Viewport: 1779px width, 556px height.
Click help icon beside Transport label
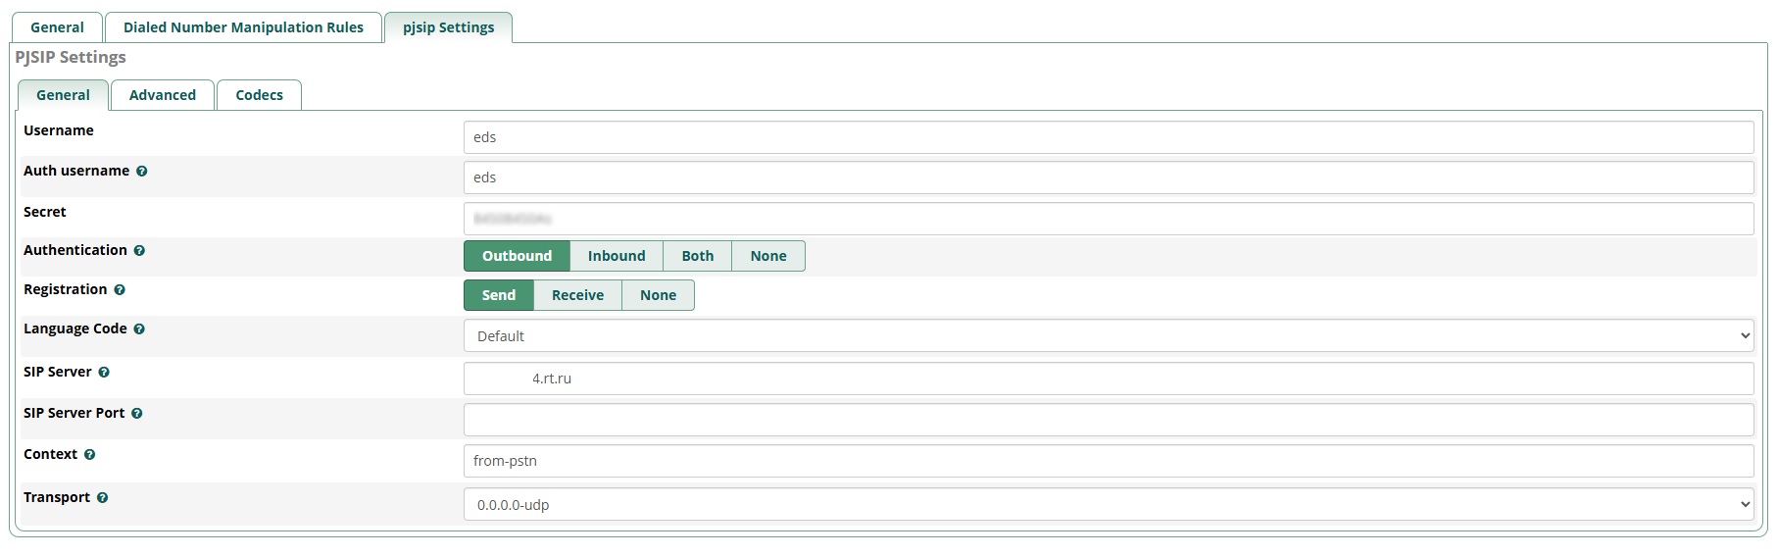coord(102,498)
